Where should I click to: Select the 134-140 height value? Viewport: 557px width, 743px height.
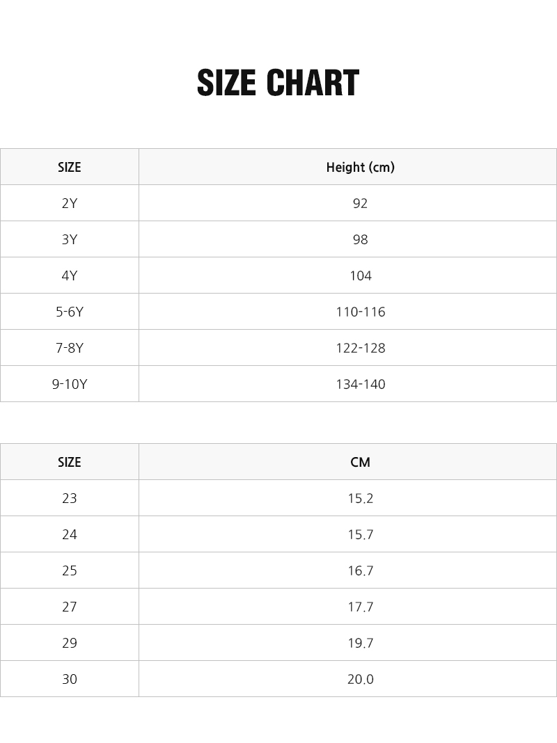point(360,384)
